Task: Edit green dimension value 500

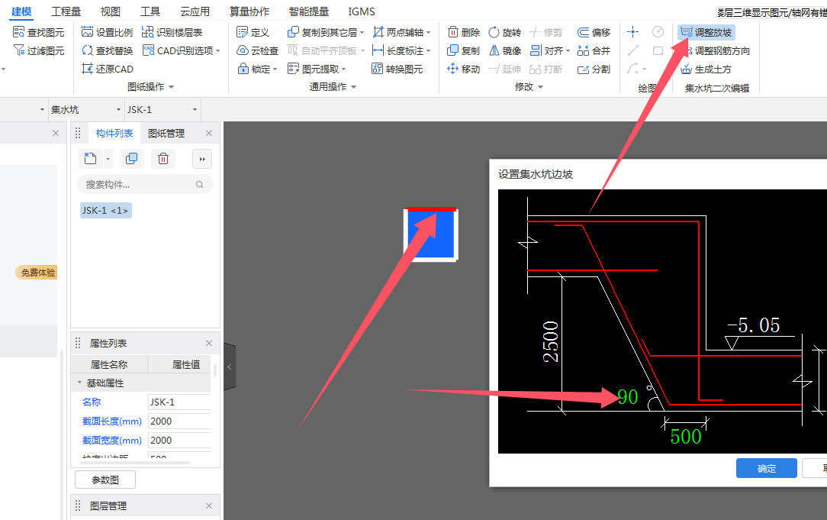Action: (686, 437)
